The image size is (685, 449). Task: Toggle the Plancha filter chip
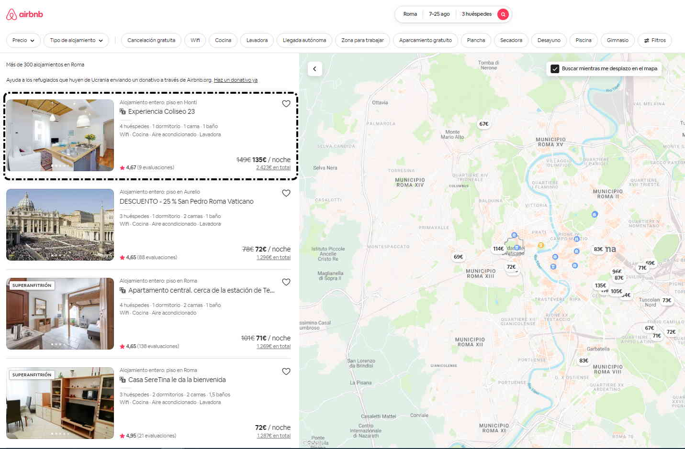click(x=476, y=40)
